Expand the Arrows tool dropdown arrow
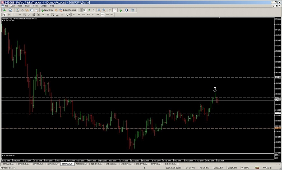 (x=69, y=15)
